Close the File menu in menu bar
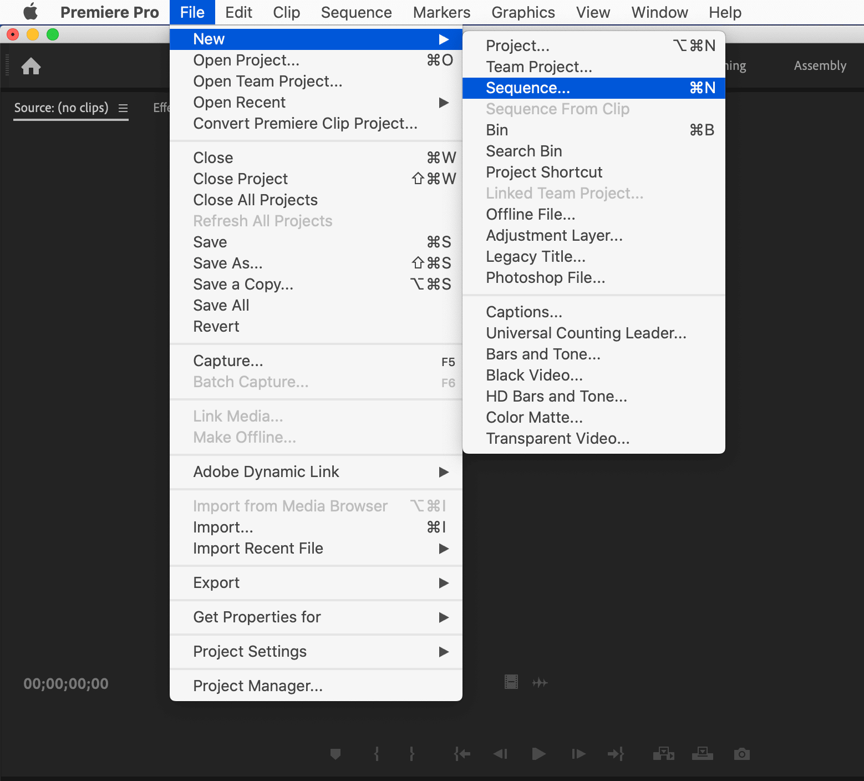This screenshot has height=781, width=864. coord(192,12)
